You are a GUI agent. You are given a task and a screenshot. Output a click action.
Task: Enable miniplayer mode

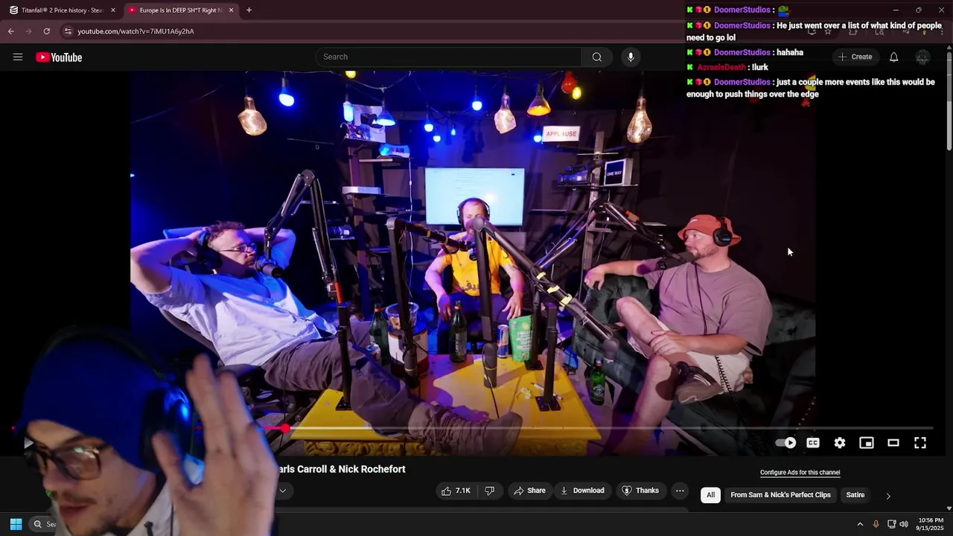[867, 443]
